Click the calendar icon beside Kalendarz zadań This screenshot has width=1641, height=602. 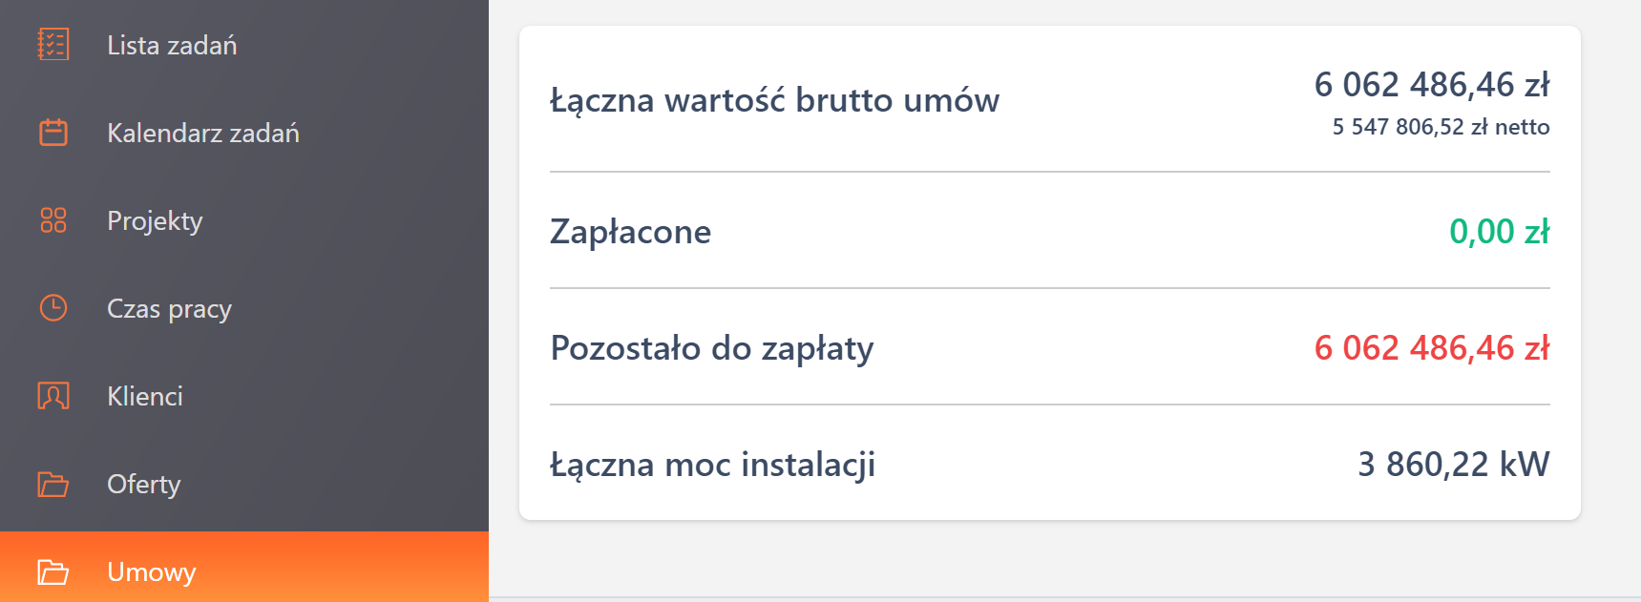[x=52, y=133]
